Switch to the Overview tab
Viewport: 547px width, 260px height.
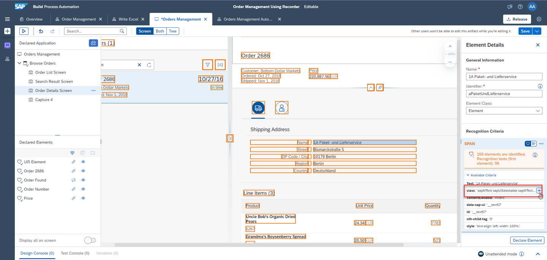coord(31,19)
